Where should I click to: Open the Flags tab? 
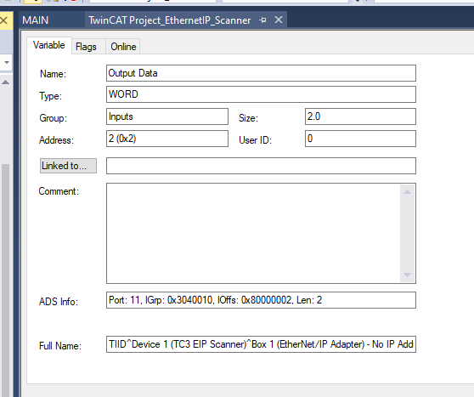click(x=86, y=47)
